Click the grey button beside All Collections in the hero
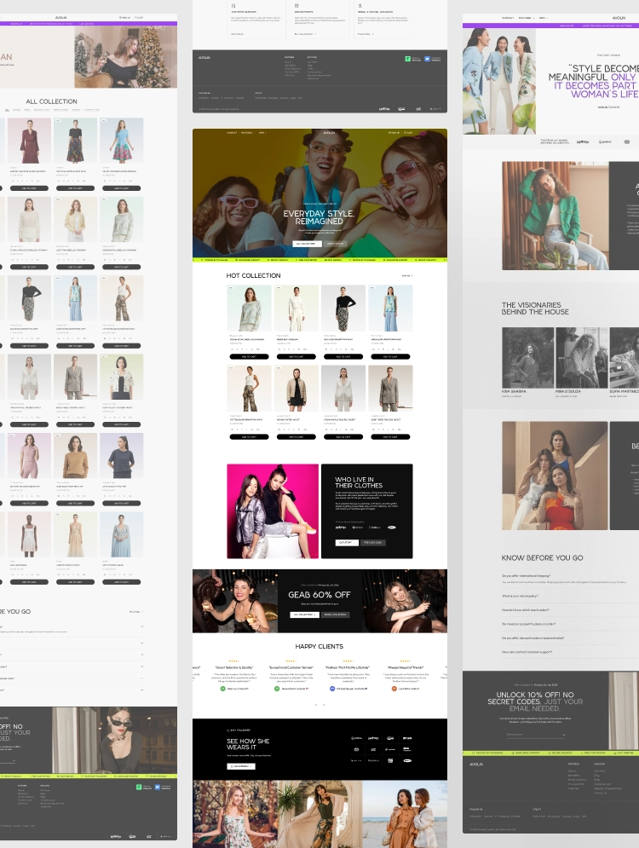Screen dimensions: 639x848 tap(335, 244)
